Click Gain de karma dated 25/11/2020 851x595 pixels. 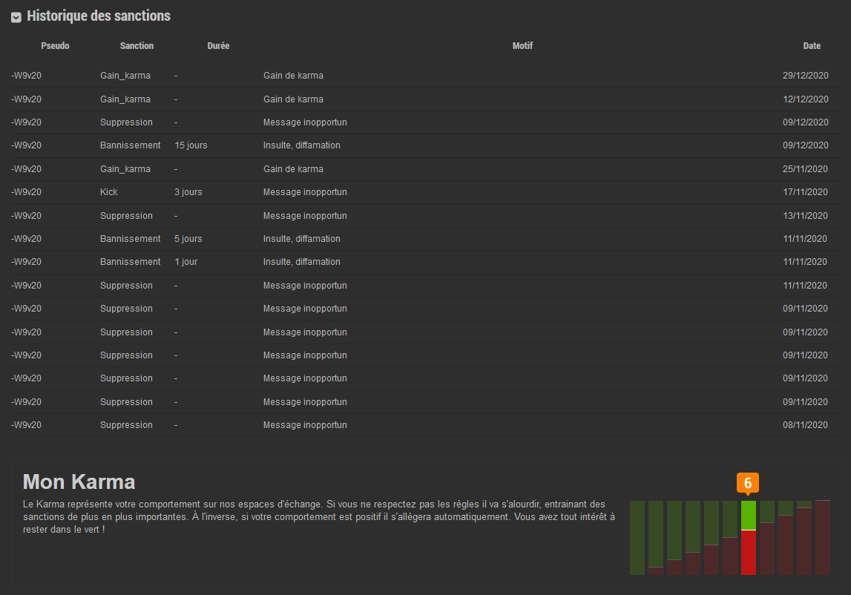(x=293, y=169)
